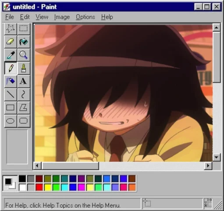Click the horizontal scrollbar thumb
Image resolution: width=224 pixels, height=211 pixels.
pos(70,166)
